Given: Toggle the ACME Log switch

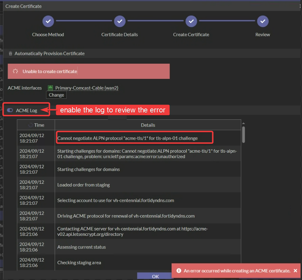Looking at the screenshot, I should (x=10, y=110).
